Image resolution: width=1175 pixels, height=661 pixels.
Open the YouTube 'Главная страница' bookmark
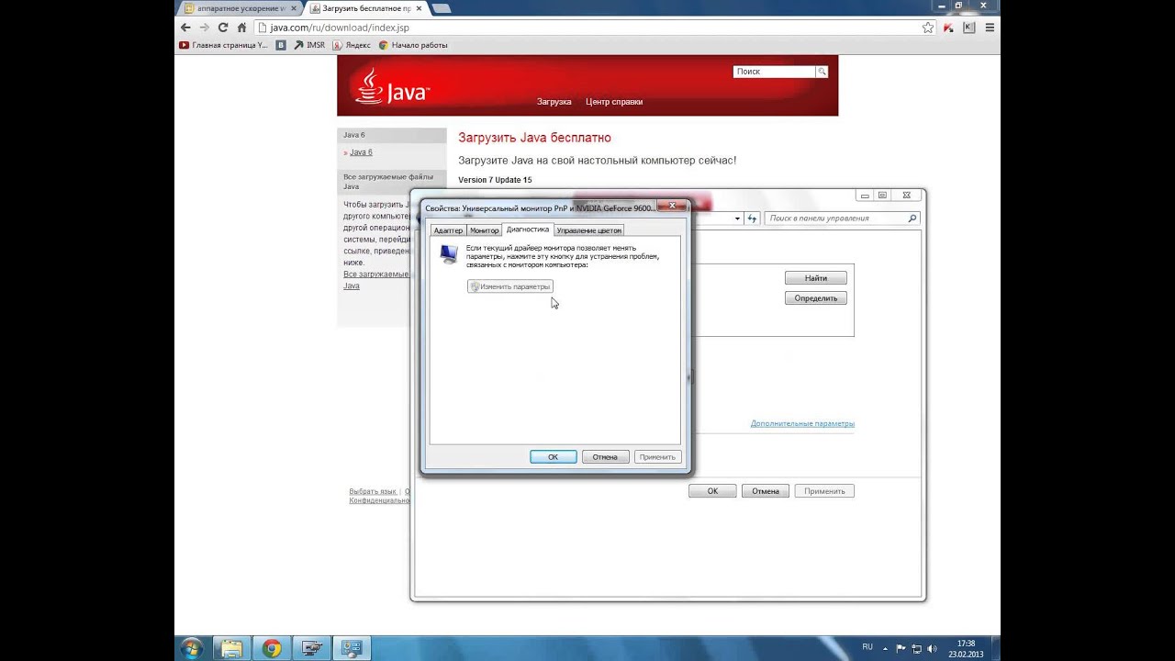point(224,45)
